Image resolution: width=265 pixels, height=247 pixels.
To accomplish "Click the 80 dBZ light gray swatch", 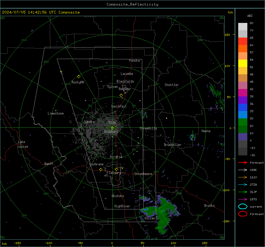I will click(x=243, y=26).
